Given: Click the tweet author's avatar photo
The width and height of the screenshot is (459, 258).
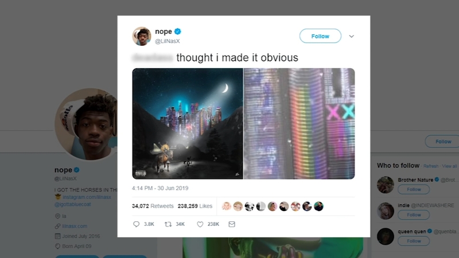Looking at the screenshot, I should (142, 36).
